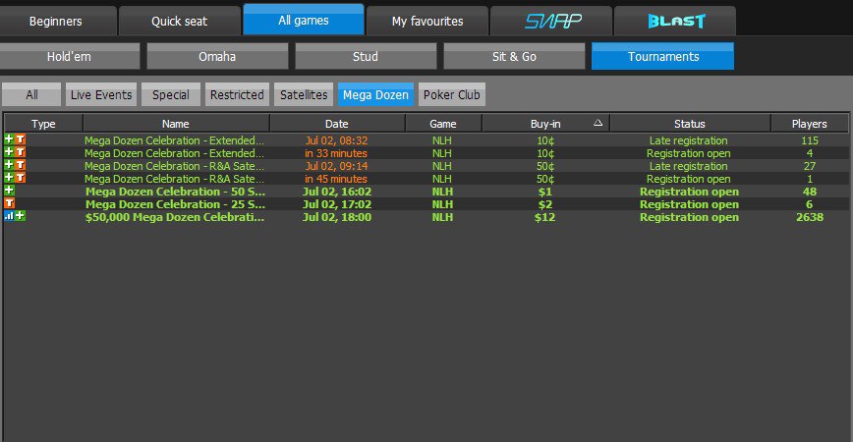Click the date 'Jul 02, 09:14'
This screenshot has height=442, width=853.
tap(336, 166)
